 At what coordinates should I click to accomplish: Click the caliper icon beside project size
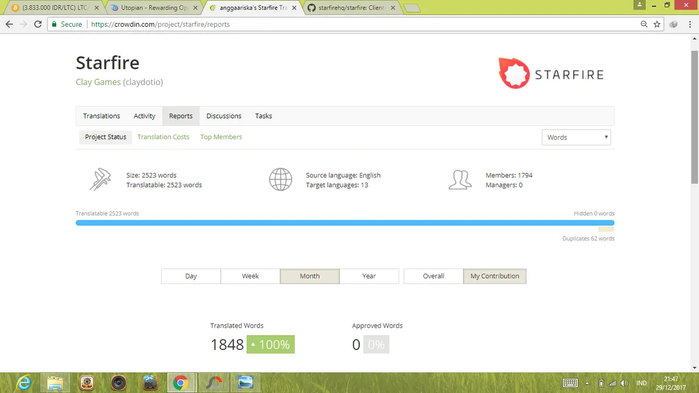tap(100, 180)
